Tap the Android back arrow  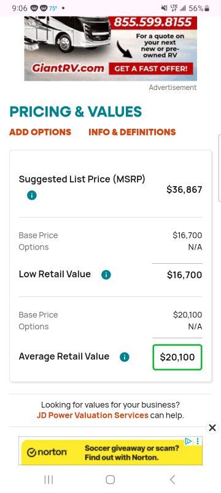click(x=172, y=479)
